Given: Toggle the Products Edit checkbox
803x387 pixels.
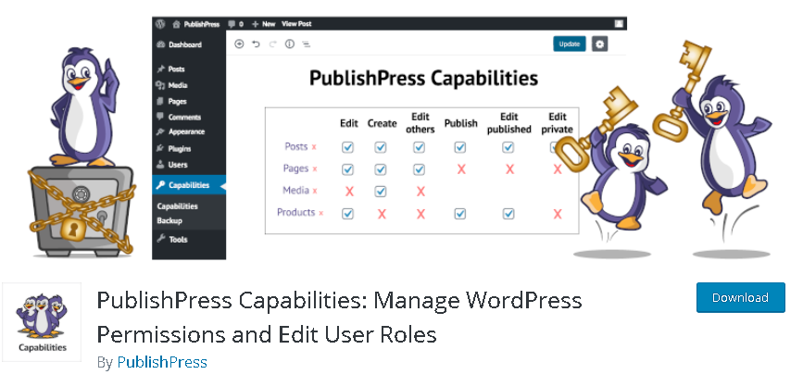Looking at the screenshot, I should 347,214.
